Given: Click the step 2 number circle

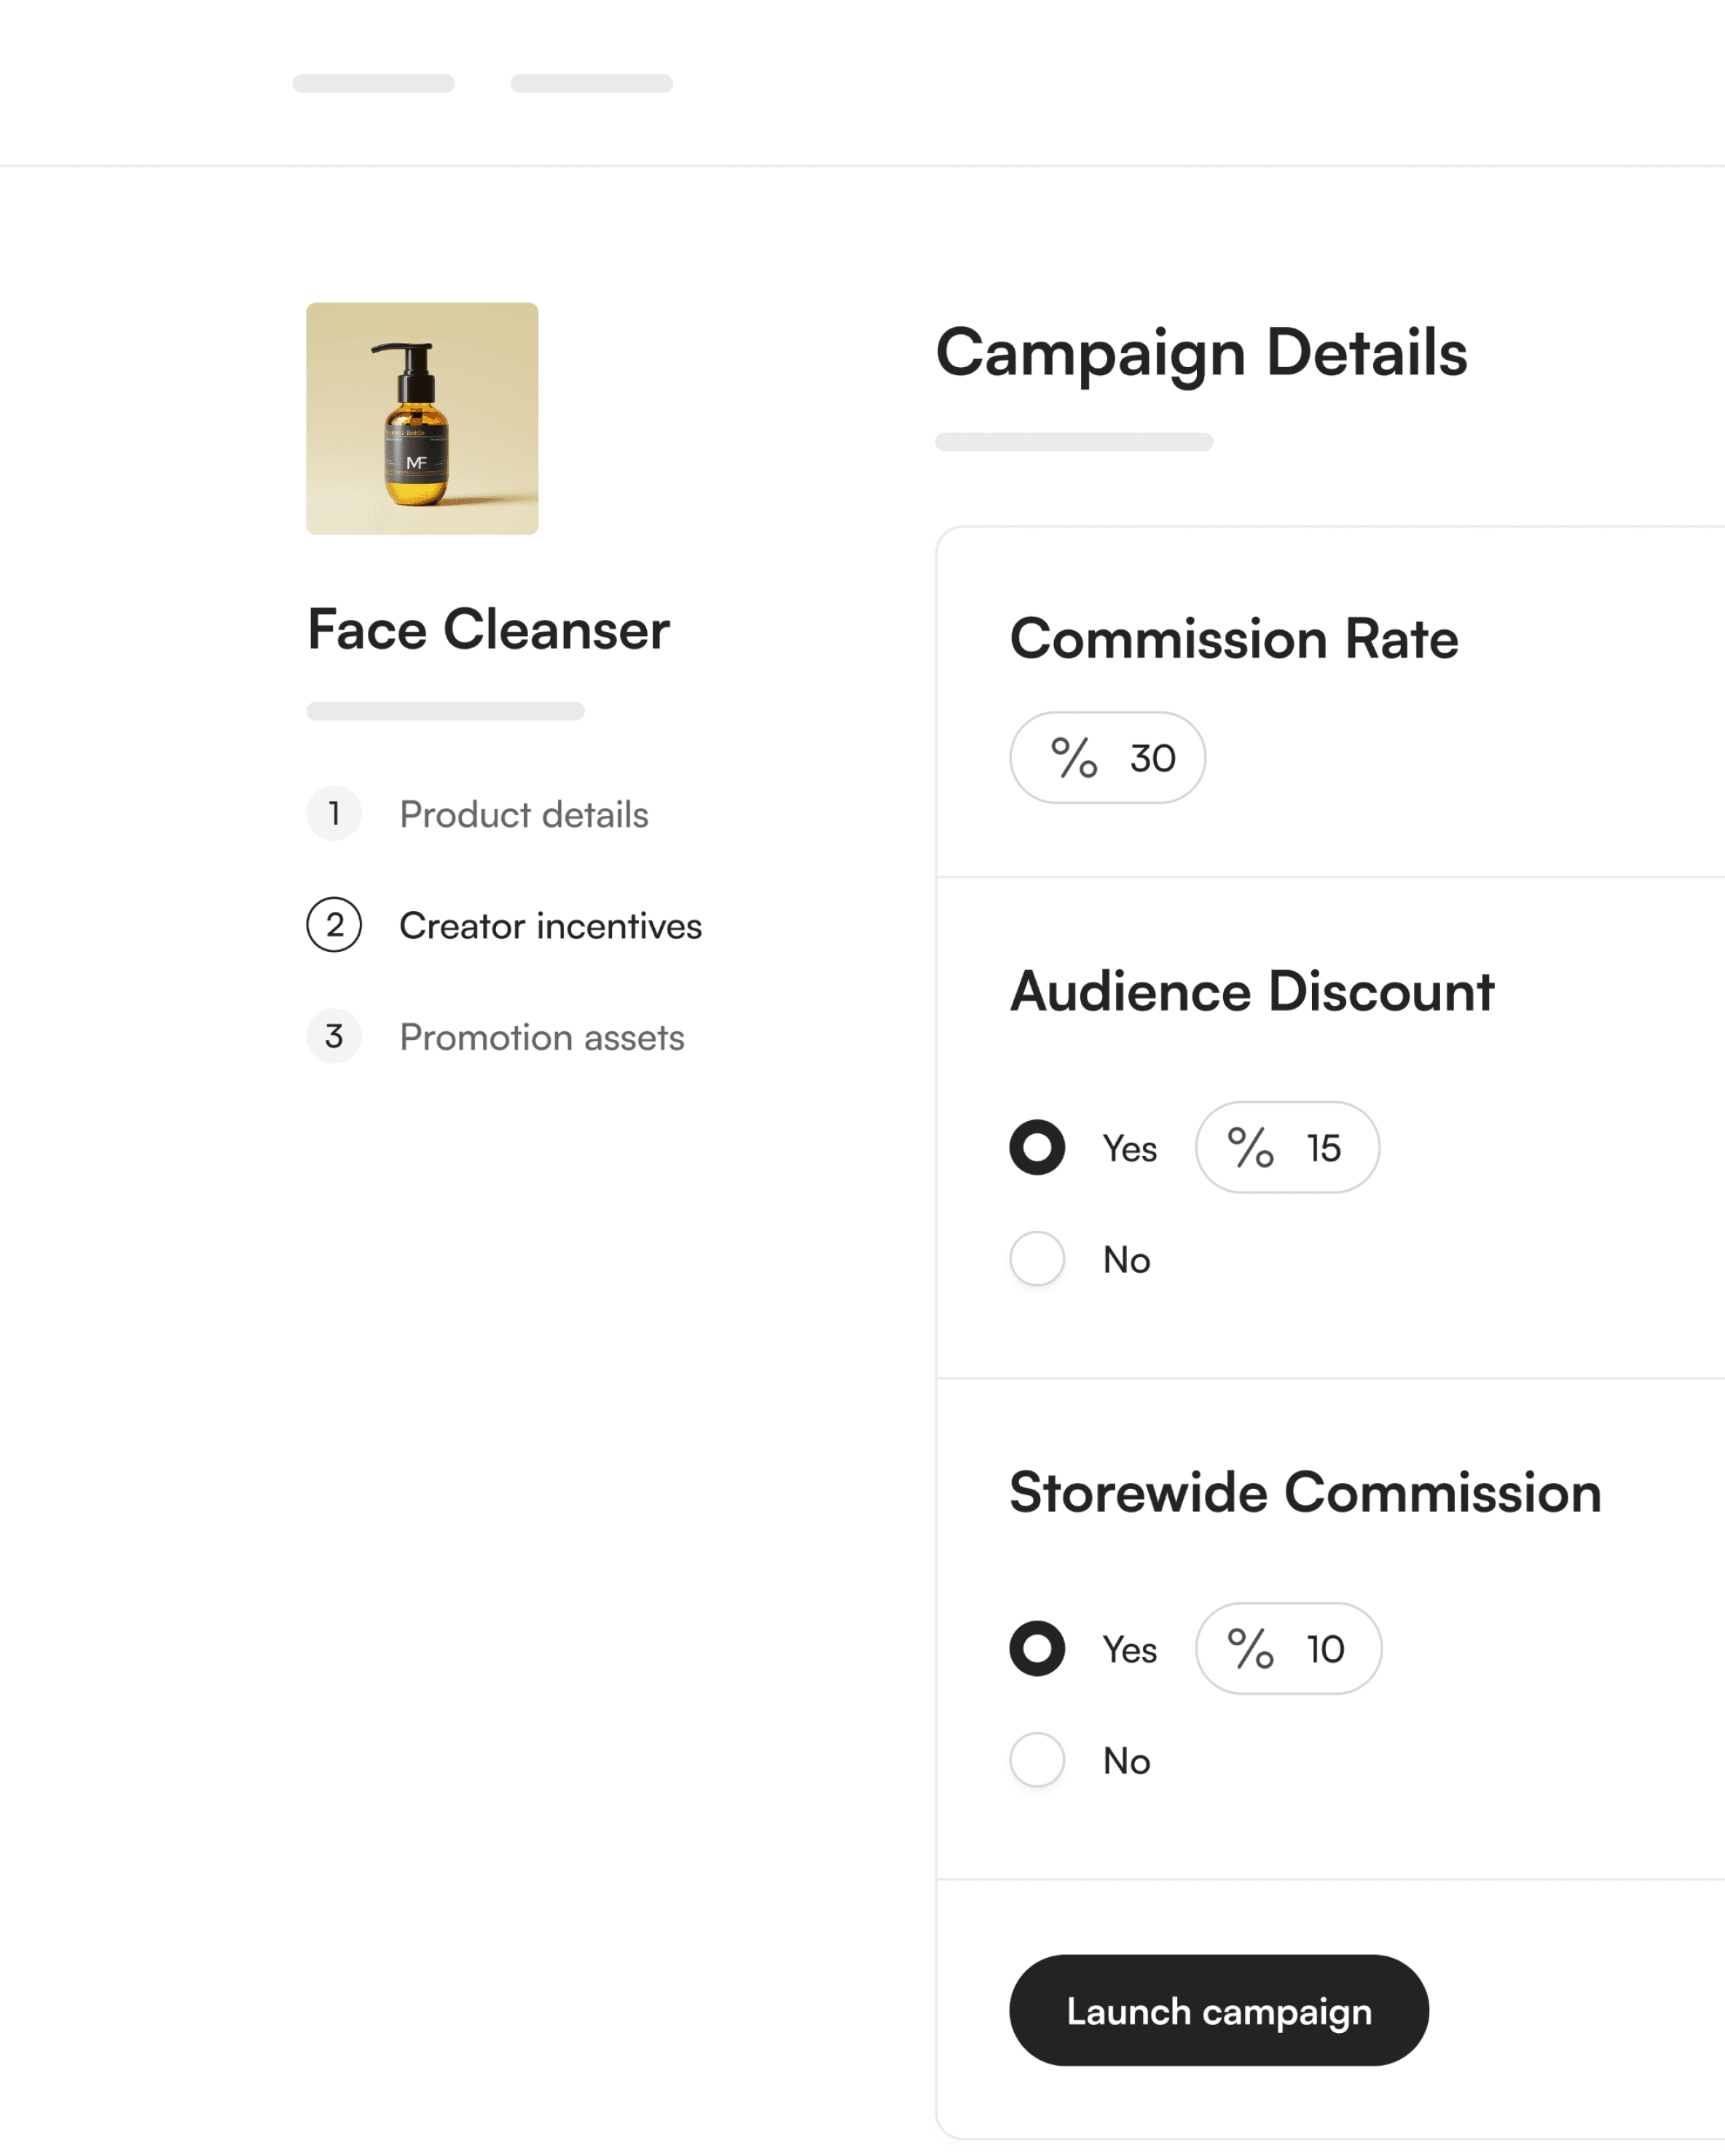Looking at the screenshot, I should click(x=334, y=925).
